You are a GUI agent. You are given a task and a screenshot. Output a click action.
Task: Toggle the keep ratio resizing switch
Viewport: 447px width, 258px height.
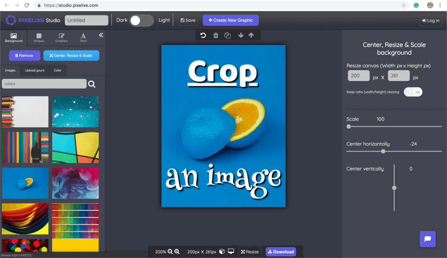413,92
